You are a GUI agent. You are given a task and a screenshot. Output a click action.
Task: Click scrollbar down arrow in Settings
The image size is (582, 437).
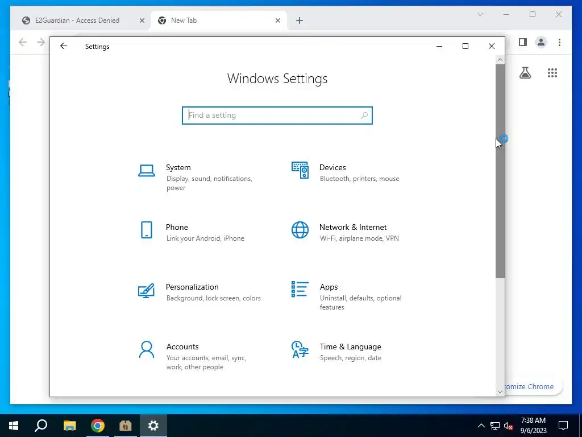click(x=500, y=391)
